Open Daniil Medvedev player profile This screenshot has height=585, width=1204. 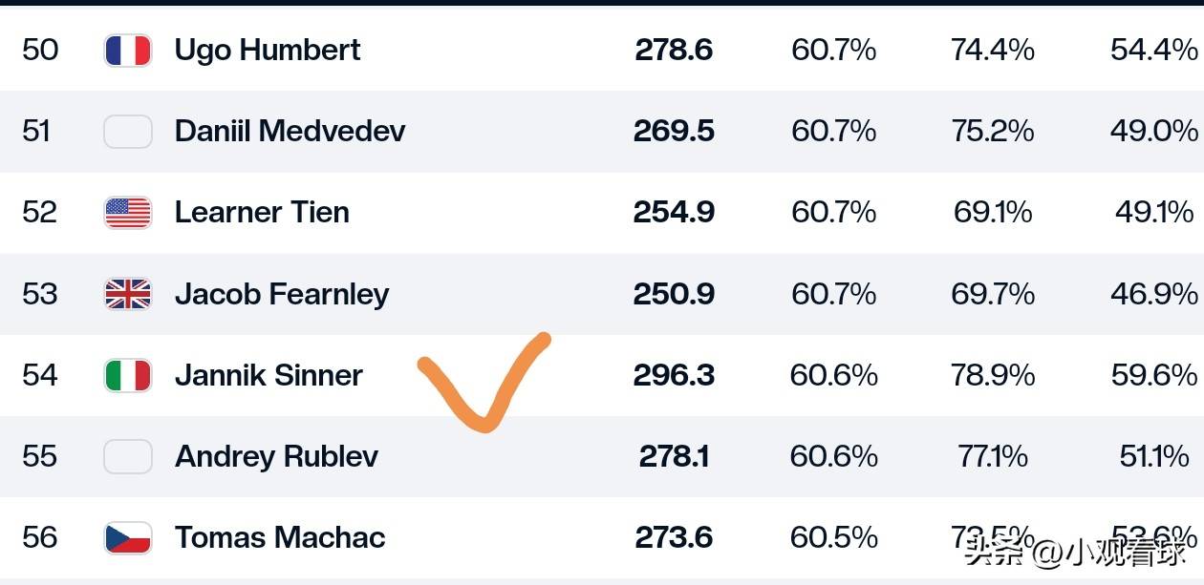pyautogui.click(x=290, y=131)
